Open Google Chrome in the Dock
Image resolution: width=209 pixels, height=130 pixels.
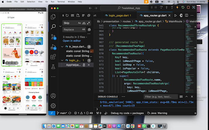click(133, 126)
